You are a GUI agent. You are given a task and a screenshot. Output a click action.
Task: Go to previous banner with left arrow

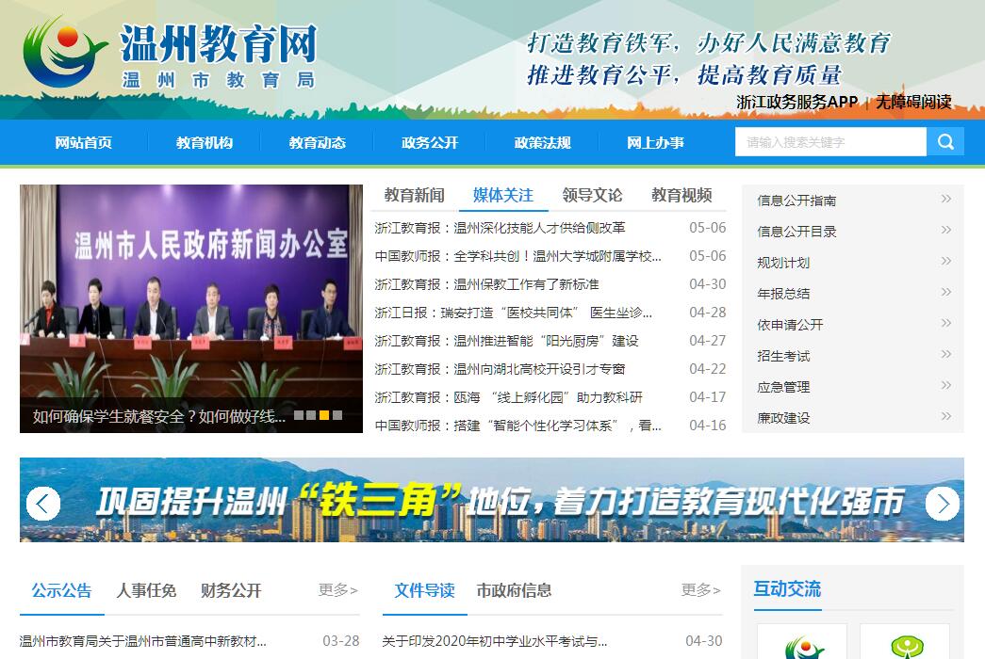click(43, 504)
